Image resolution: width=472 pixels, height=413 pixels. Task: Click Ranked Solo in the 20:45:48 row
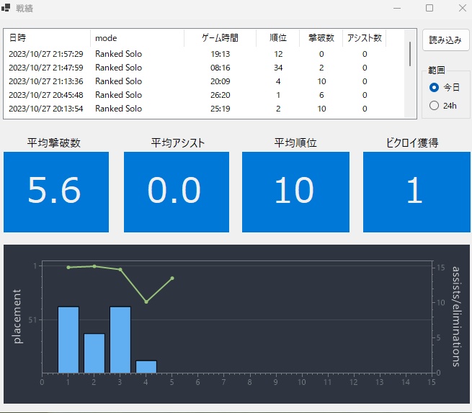(x=119, y=95)
